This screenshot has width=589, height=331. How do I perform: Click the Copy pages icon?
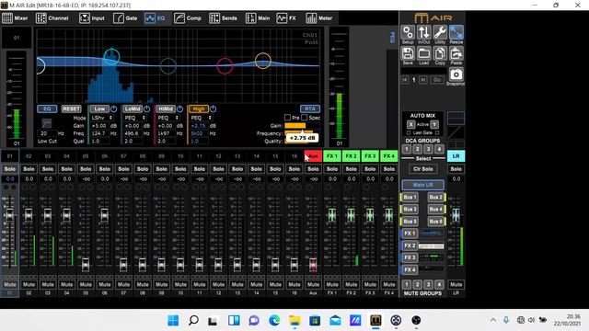click(440, 53)
